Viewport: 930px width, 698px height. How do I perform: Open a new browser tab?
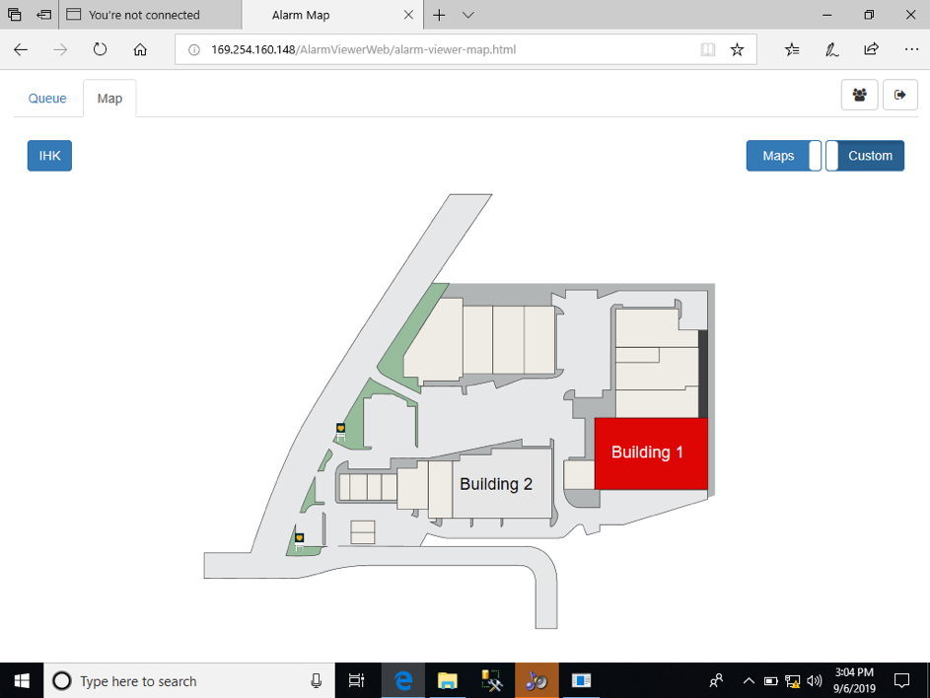(439, 15)
